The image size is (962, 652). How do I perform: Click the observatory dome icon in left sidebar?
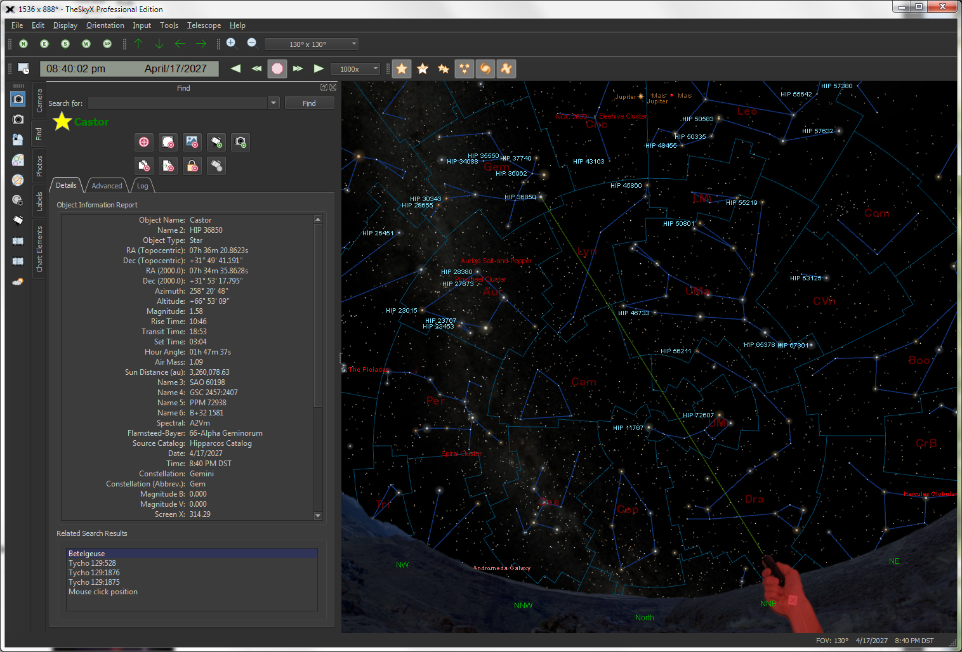(x=18, y=140)
